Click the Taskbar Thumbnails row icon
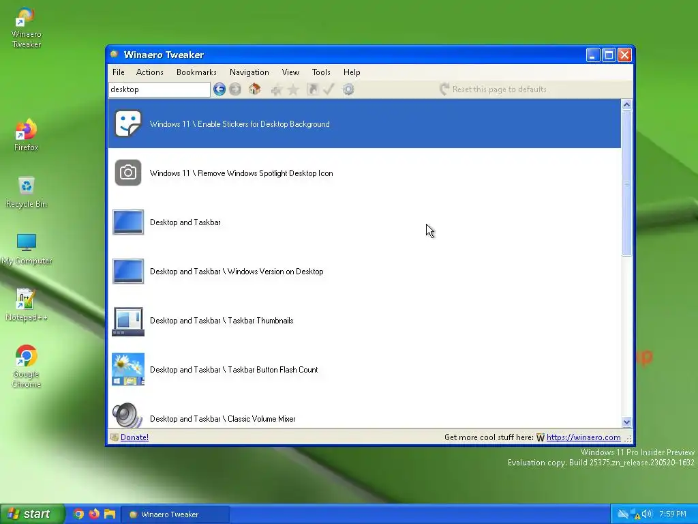 [128, 321]
